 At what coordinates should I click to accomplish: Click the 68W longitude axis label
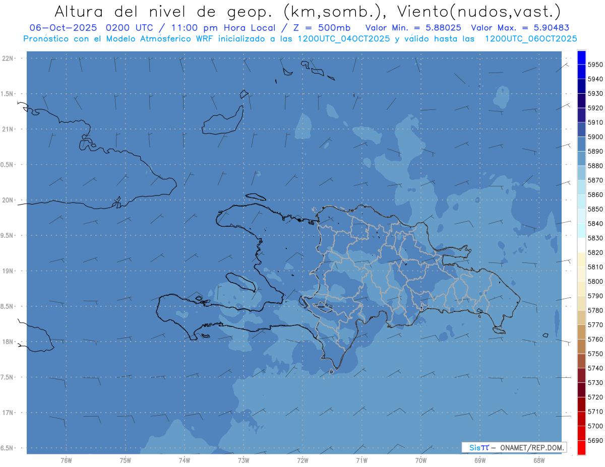538,459
